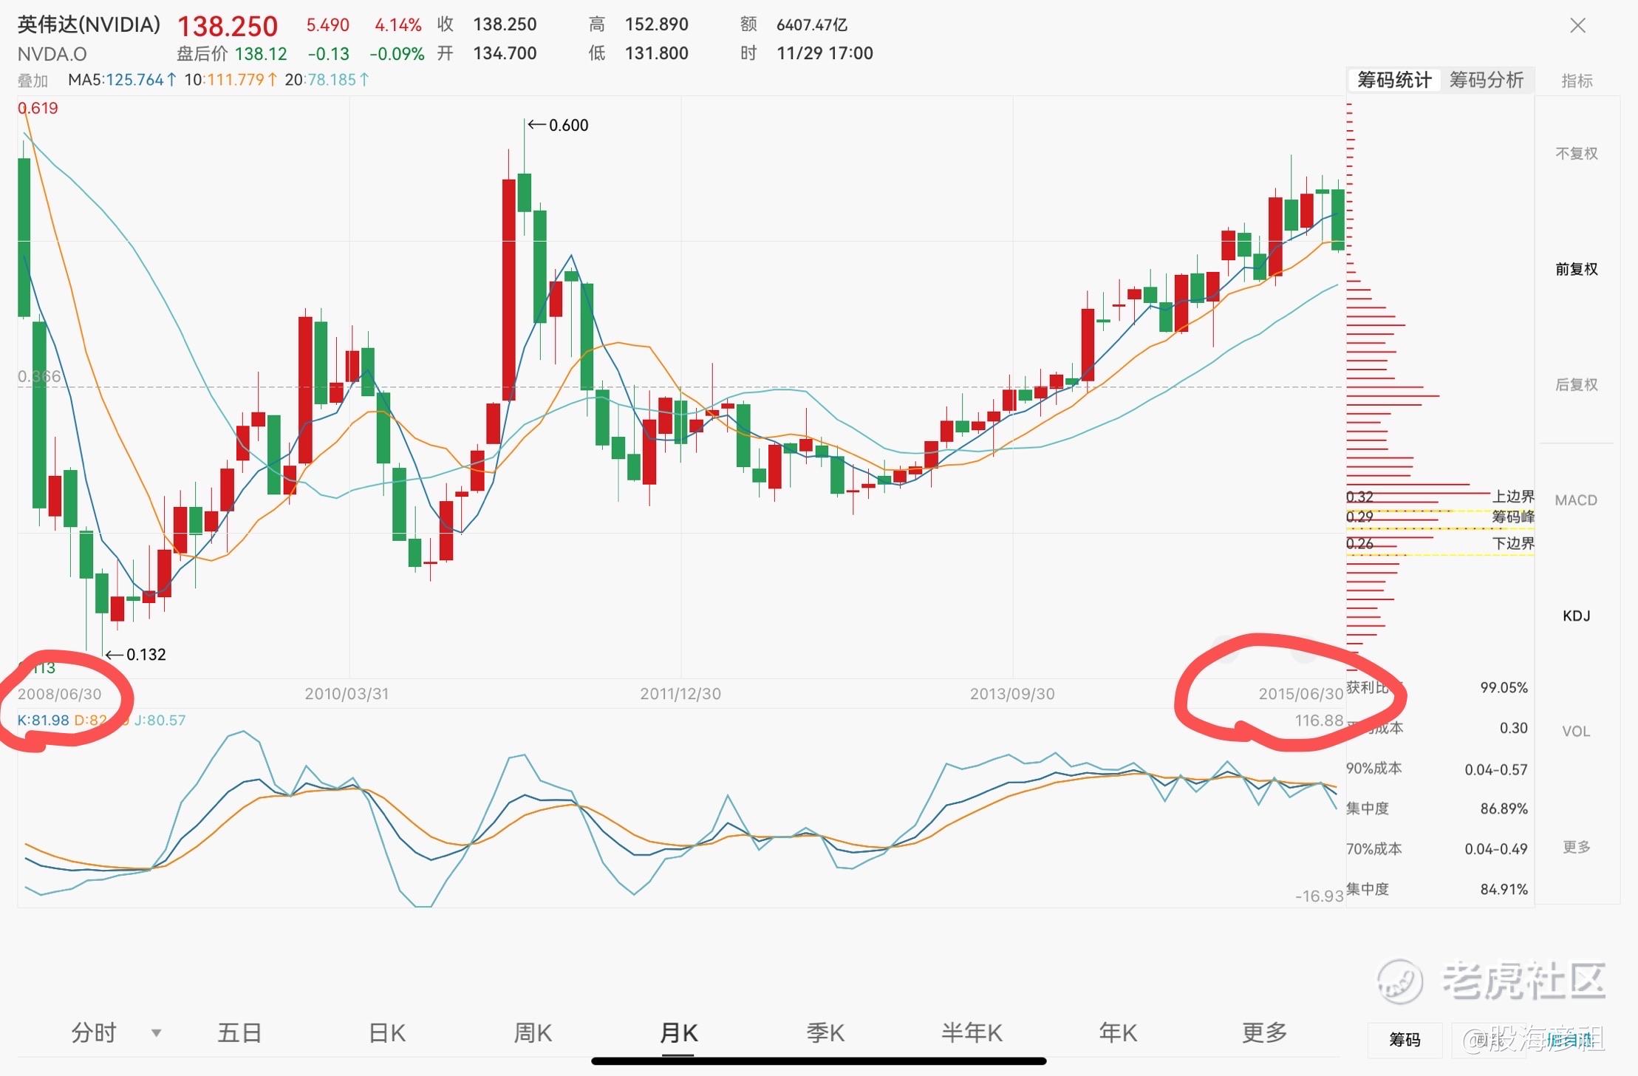The image size is (1638, 1076).
Task: Select 后复权 adjustment option
Action: pyautogui.click(x=1576, y=384)
